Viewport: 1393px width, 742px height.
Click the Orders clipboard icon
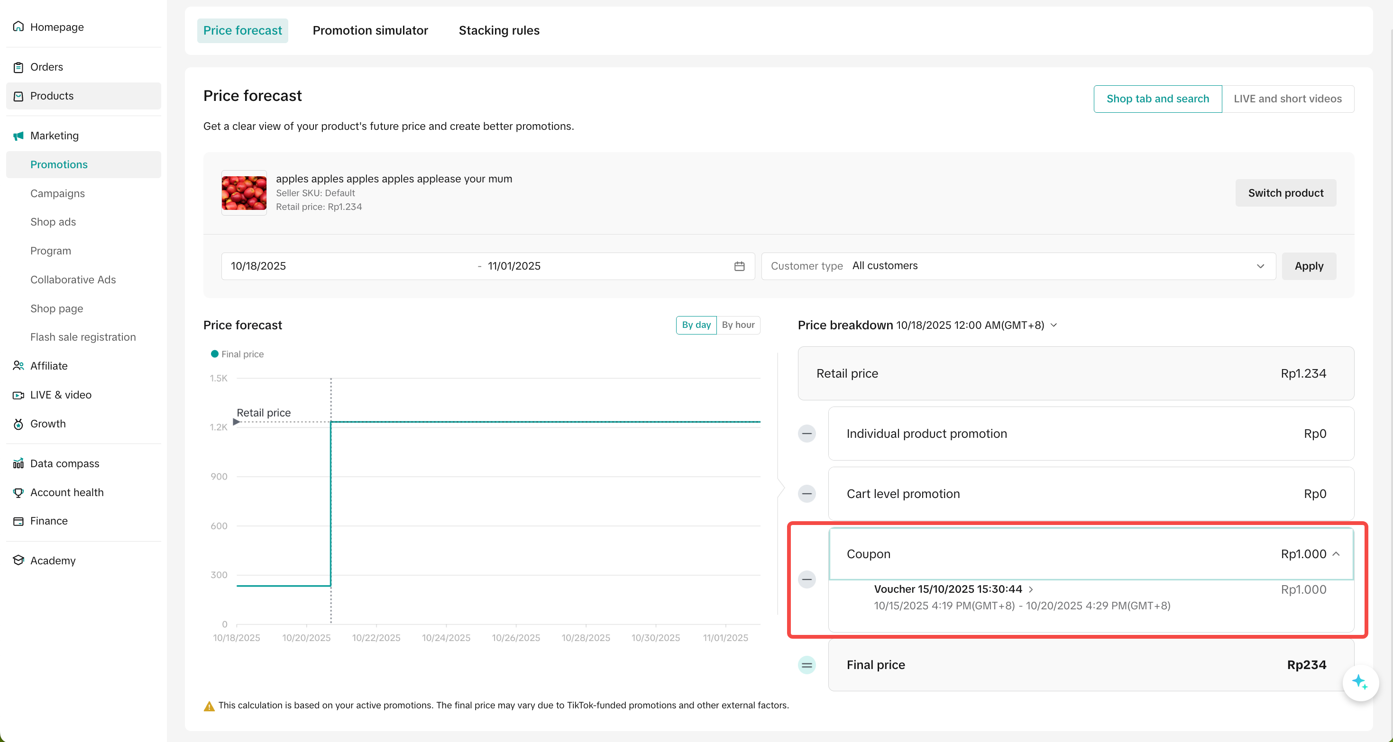pyautogui.click(x=18, y=67)
